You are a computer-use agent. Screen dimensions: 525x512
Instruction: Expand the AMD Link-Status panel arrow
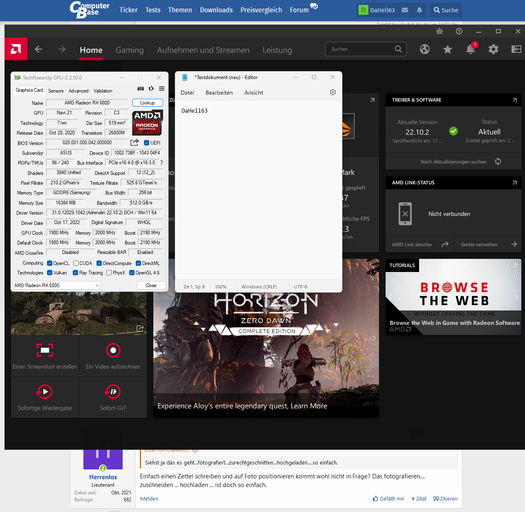coord(515,183)
